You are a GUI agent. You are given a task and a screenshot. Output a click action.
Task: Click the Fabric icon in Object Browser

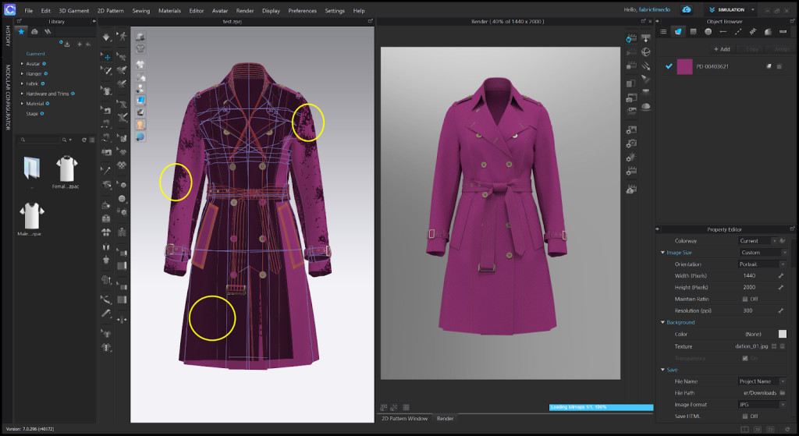(678, 31)
